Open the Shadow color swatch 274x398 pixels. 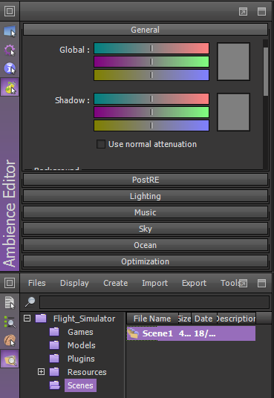pos(233,112)
